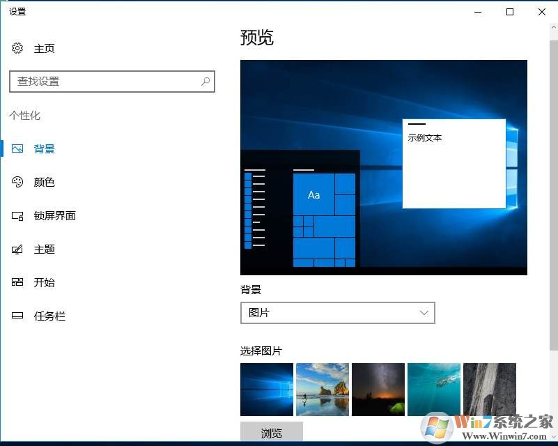Select the 背景 picture icon in sidebar
The image size is (558, 446).
[x=17, y=148]
